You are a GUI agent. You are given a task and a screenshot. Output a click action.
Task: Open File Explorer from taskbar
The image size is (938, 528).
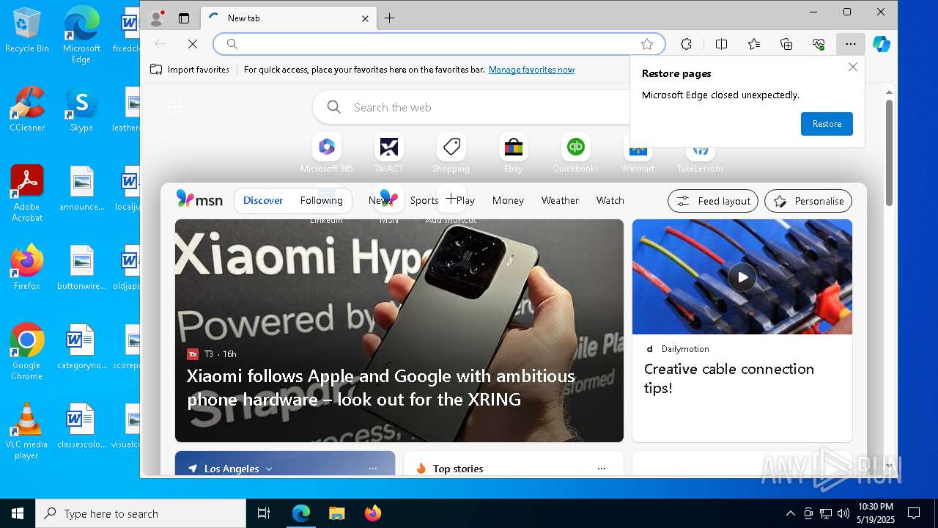pyautogui.click(x=336, y=513)
